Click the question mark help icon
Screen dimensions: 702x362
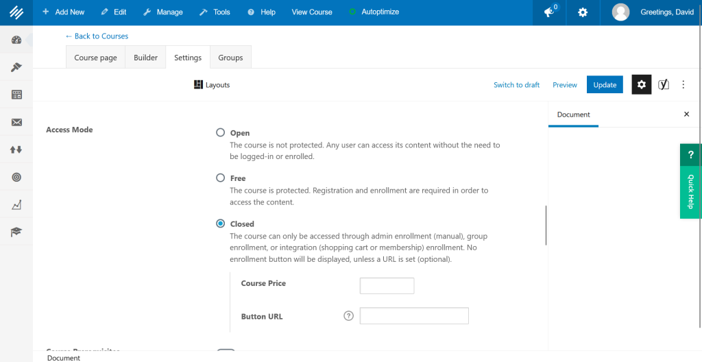[691, 155]
